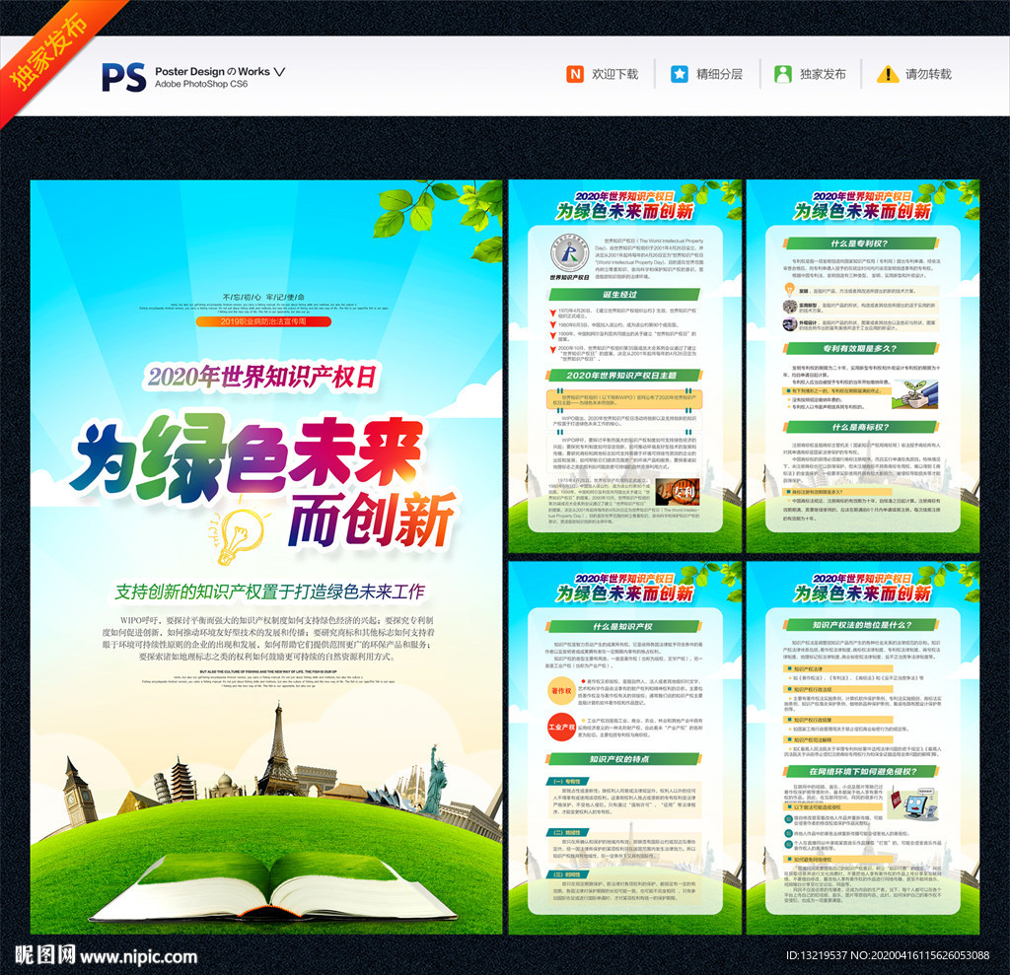
Task: Click the blue star icon beside 精细分层
Action: (679, 74)
